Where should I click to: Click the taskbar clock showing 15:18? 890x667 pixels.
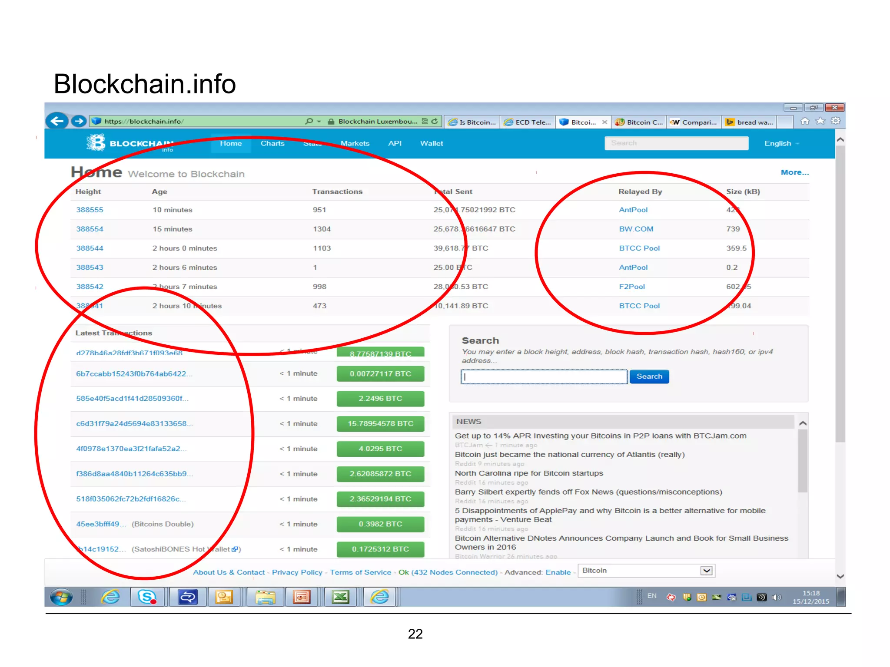pyautogui.click(x=811, y=597)
